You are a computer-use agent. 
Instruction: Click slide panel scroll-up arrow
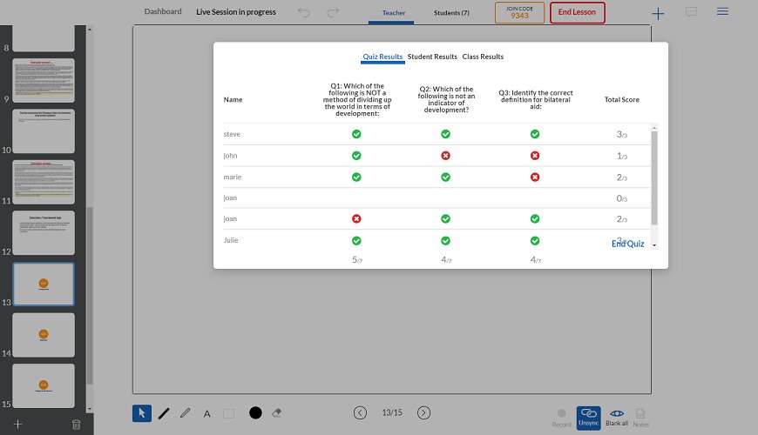[x=90, y=30]
